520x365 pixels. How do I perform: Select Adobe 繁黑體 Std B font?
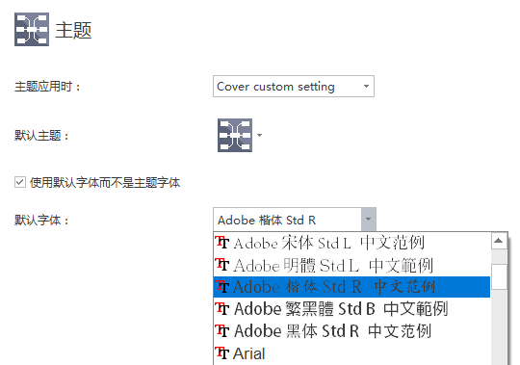coord(351,309)
